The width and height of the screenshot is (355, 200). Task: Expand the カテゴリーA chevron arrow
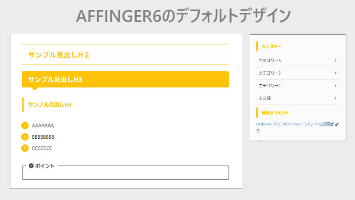tap(335, 60)
